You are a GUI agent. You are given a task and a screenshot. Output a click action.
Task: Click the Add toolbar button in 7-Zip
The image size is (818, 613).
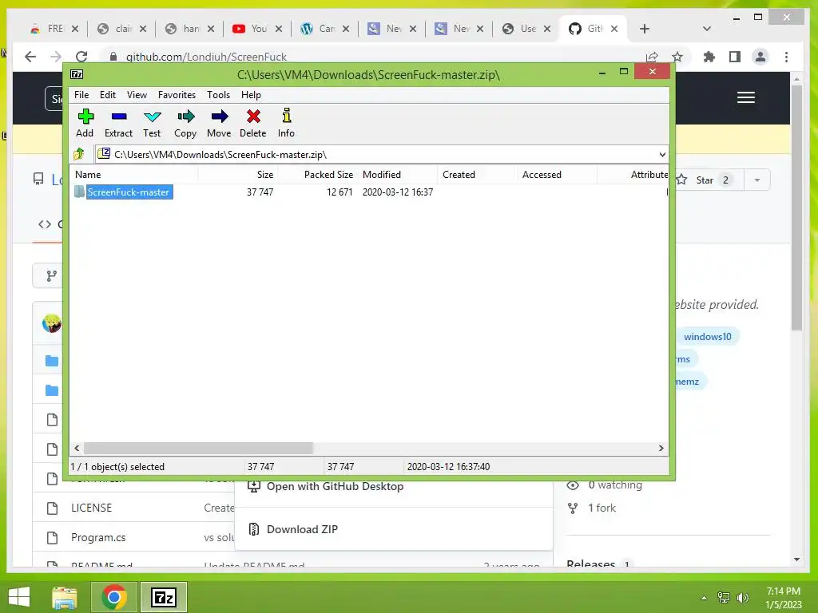tap(85, 123)
